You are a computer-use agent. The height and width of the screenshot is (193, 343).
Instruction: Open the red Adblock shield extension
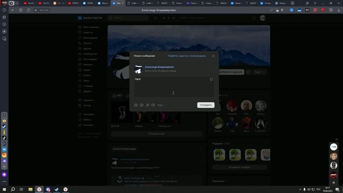tap(315, 10)
